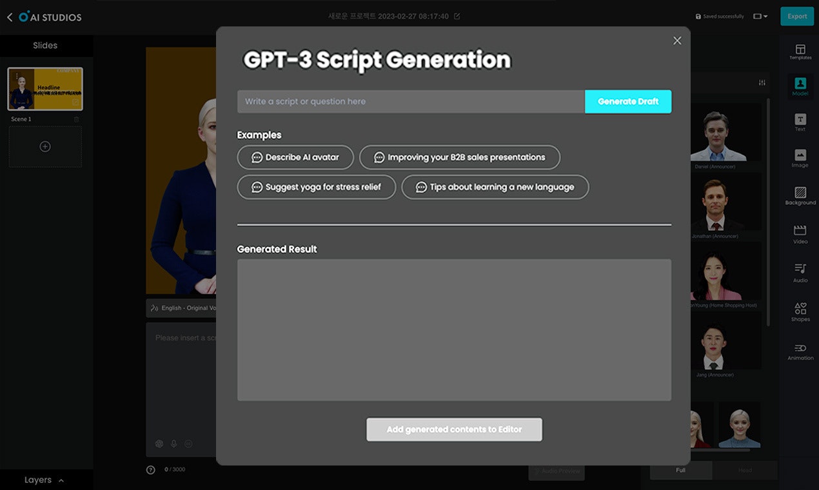Open the Image panel
Image resolution: width=819 pixels, height=490 pixels.
tap(800, 159)
